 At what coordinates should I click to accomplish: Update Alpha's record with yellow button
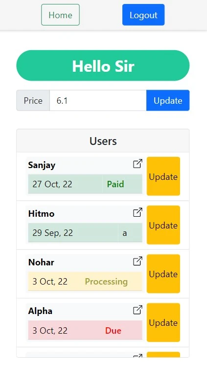[x=163, y=322]
